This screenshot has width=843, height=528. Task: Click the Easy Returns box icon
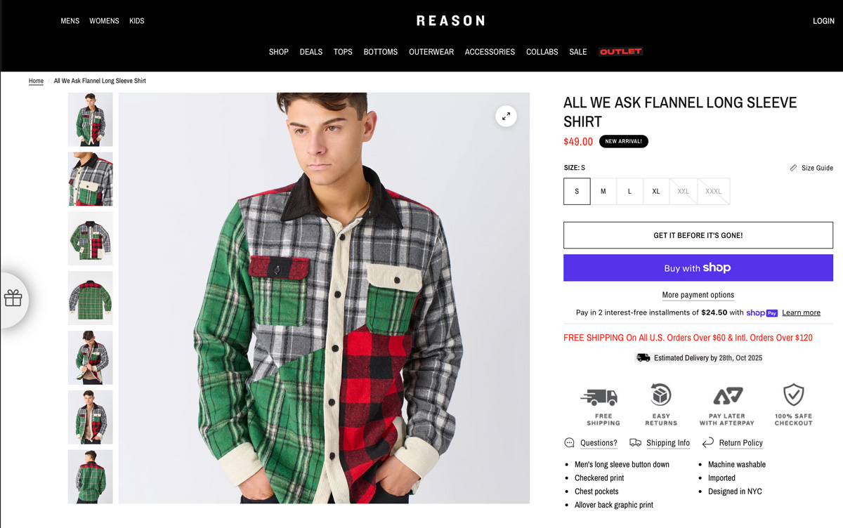661,395
